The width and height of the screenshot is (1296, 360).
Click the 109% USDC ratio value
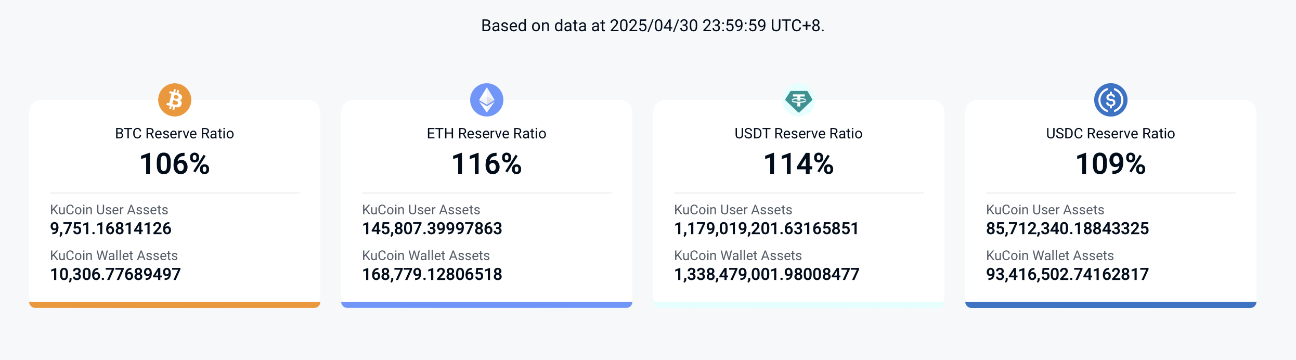coord(1111,164)
